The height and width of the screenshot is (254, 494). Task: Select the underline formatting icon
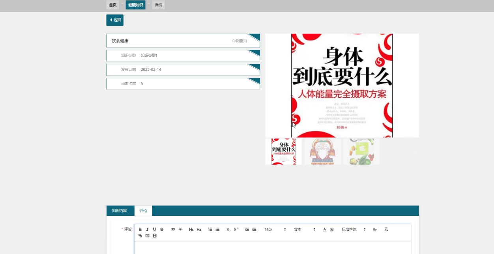[154, 229]
